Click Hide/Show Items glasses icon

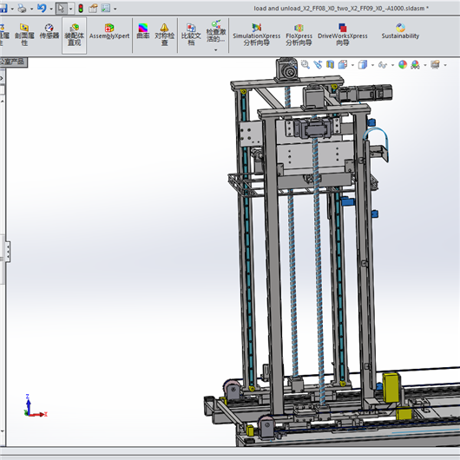(382, 65)
